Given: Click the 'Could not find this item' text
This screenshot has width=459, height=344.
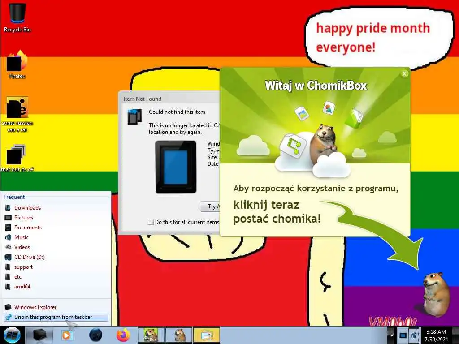Looking at the screenshot, I should click(177, 112).
